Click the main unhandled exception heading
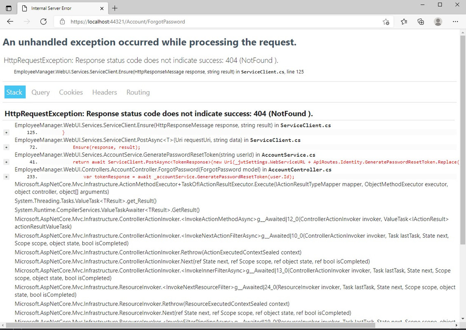Viewport: 466px width, 330px height. coord(149,42)
